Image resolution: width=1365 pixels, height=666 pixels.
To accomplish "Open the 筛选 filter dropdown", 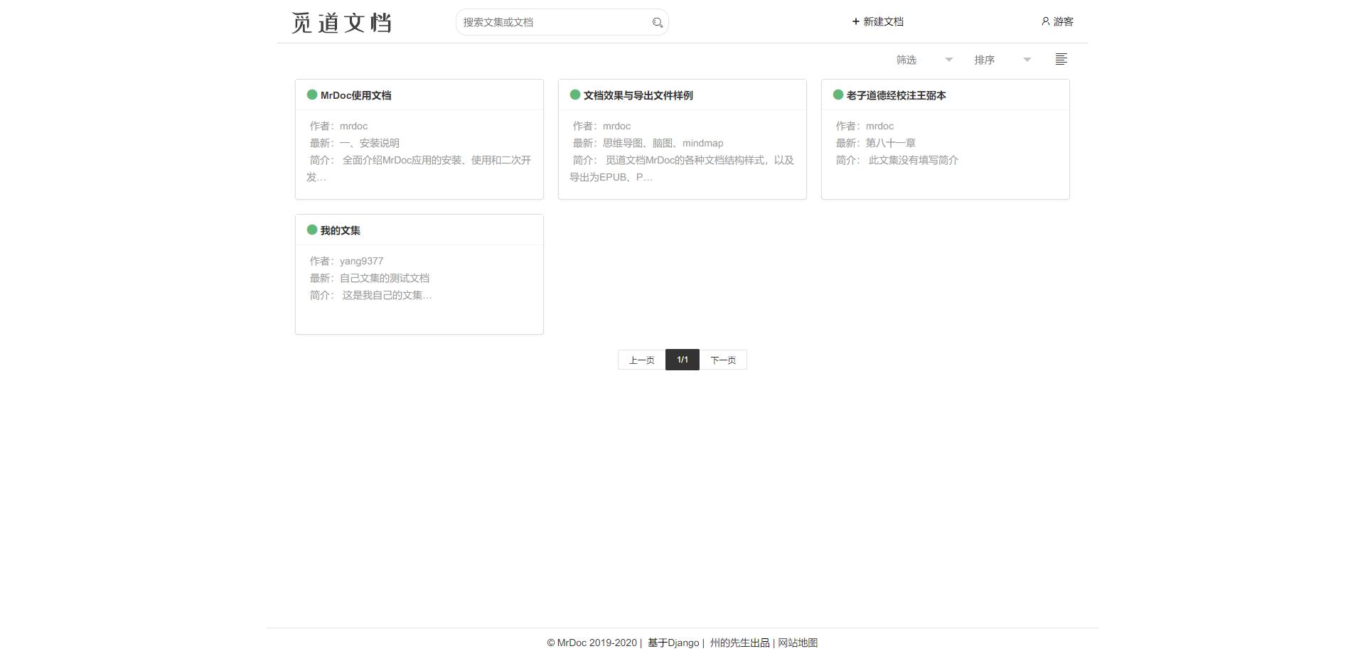I will [924, 60].
